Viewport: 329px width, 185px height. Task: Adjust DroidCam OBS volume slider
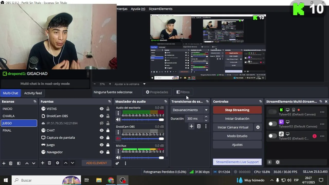click(143, 139)
